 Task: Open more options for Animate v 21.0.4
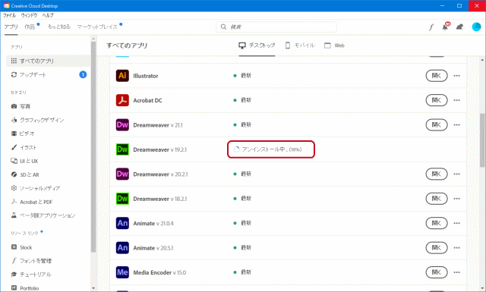[457, 223]
